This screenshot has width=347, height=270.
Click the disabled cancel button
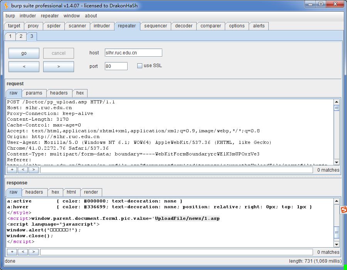(59, 53)
